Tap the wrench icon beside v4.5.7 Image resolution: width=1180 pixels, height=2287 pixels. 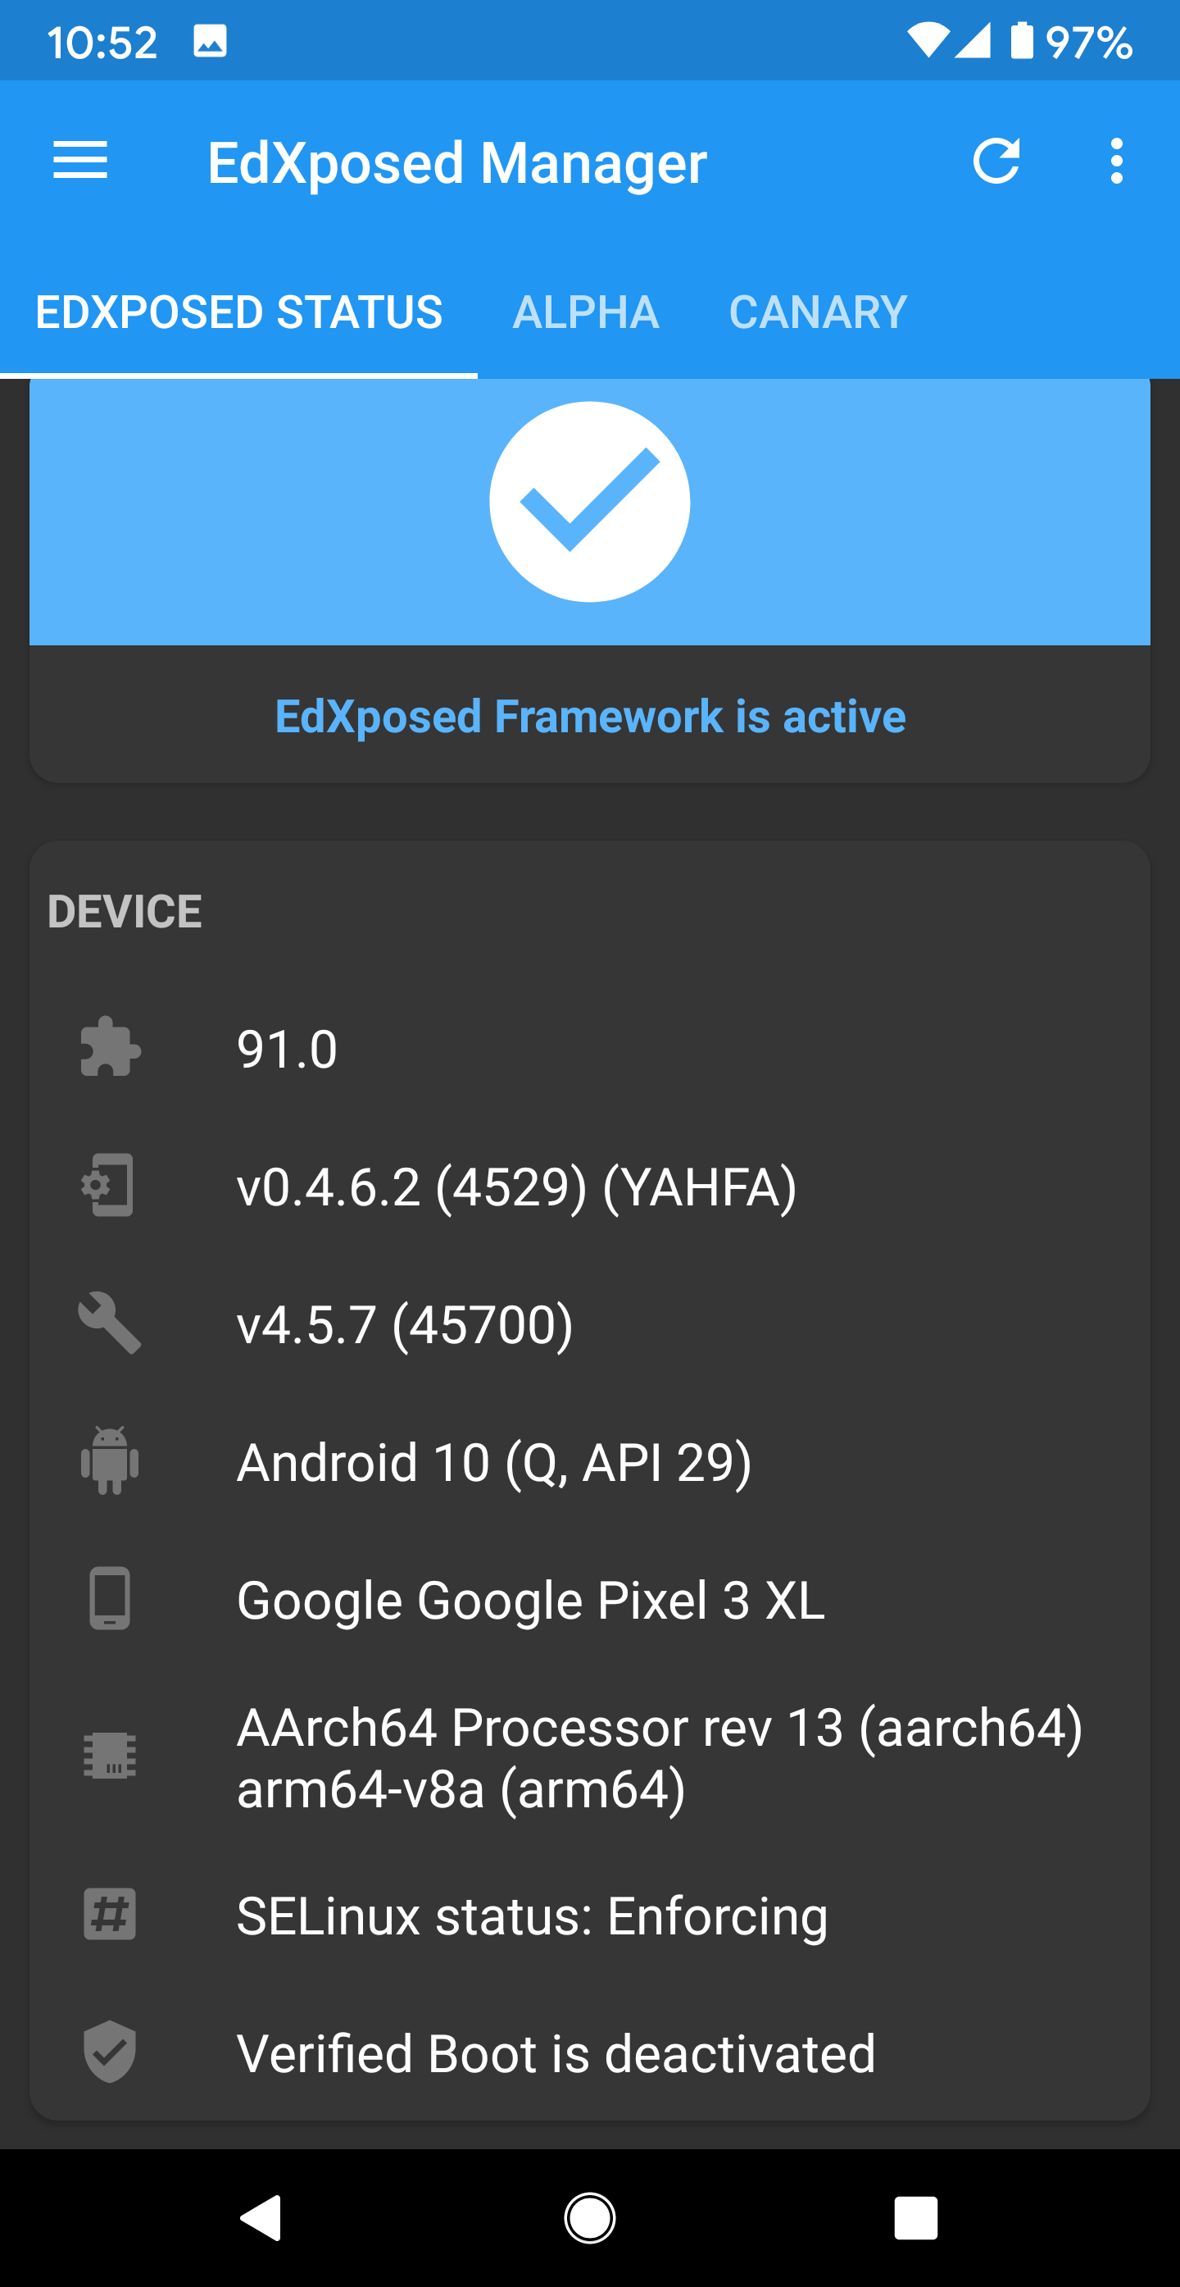tap(109, 1323)
